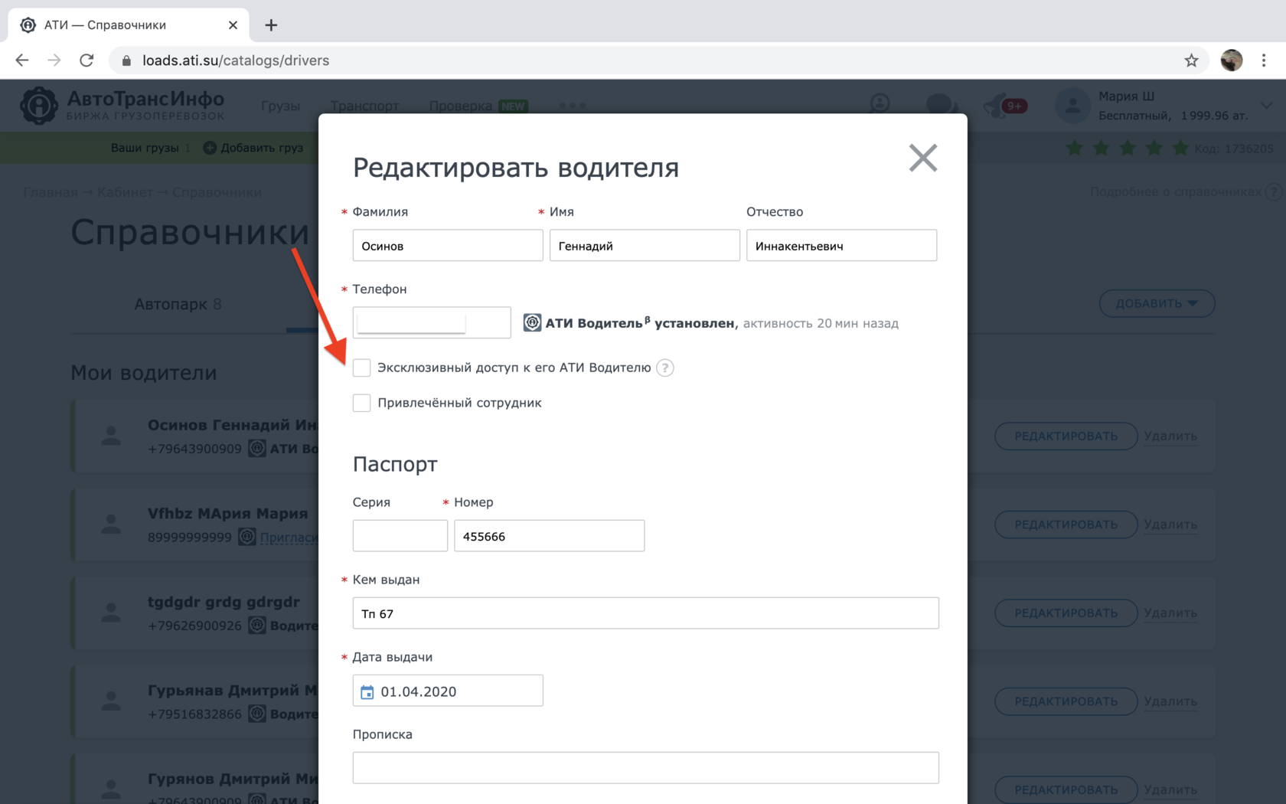
Task: Click the Прописка input field
Action: tap(645, 768)
